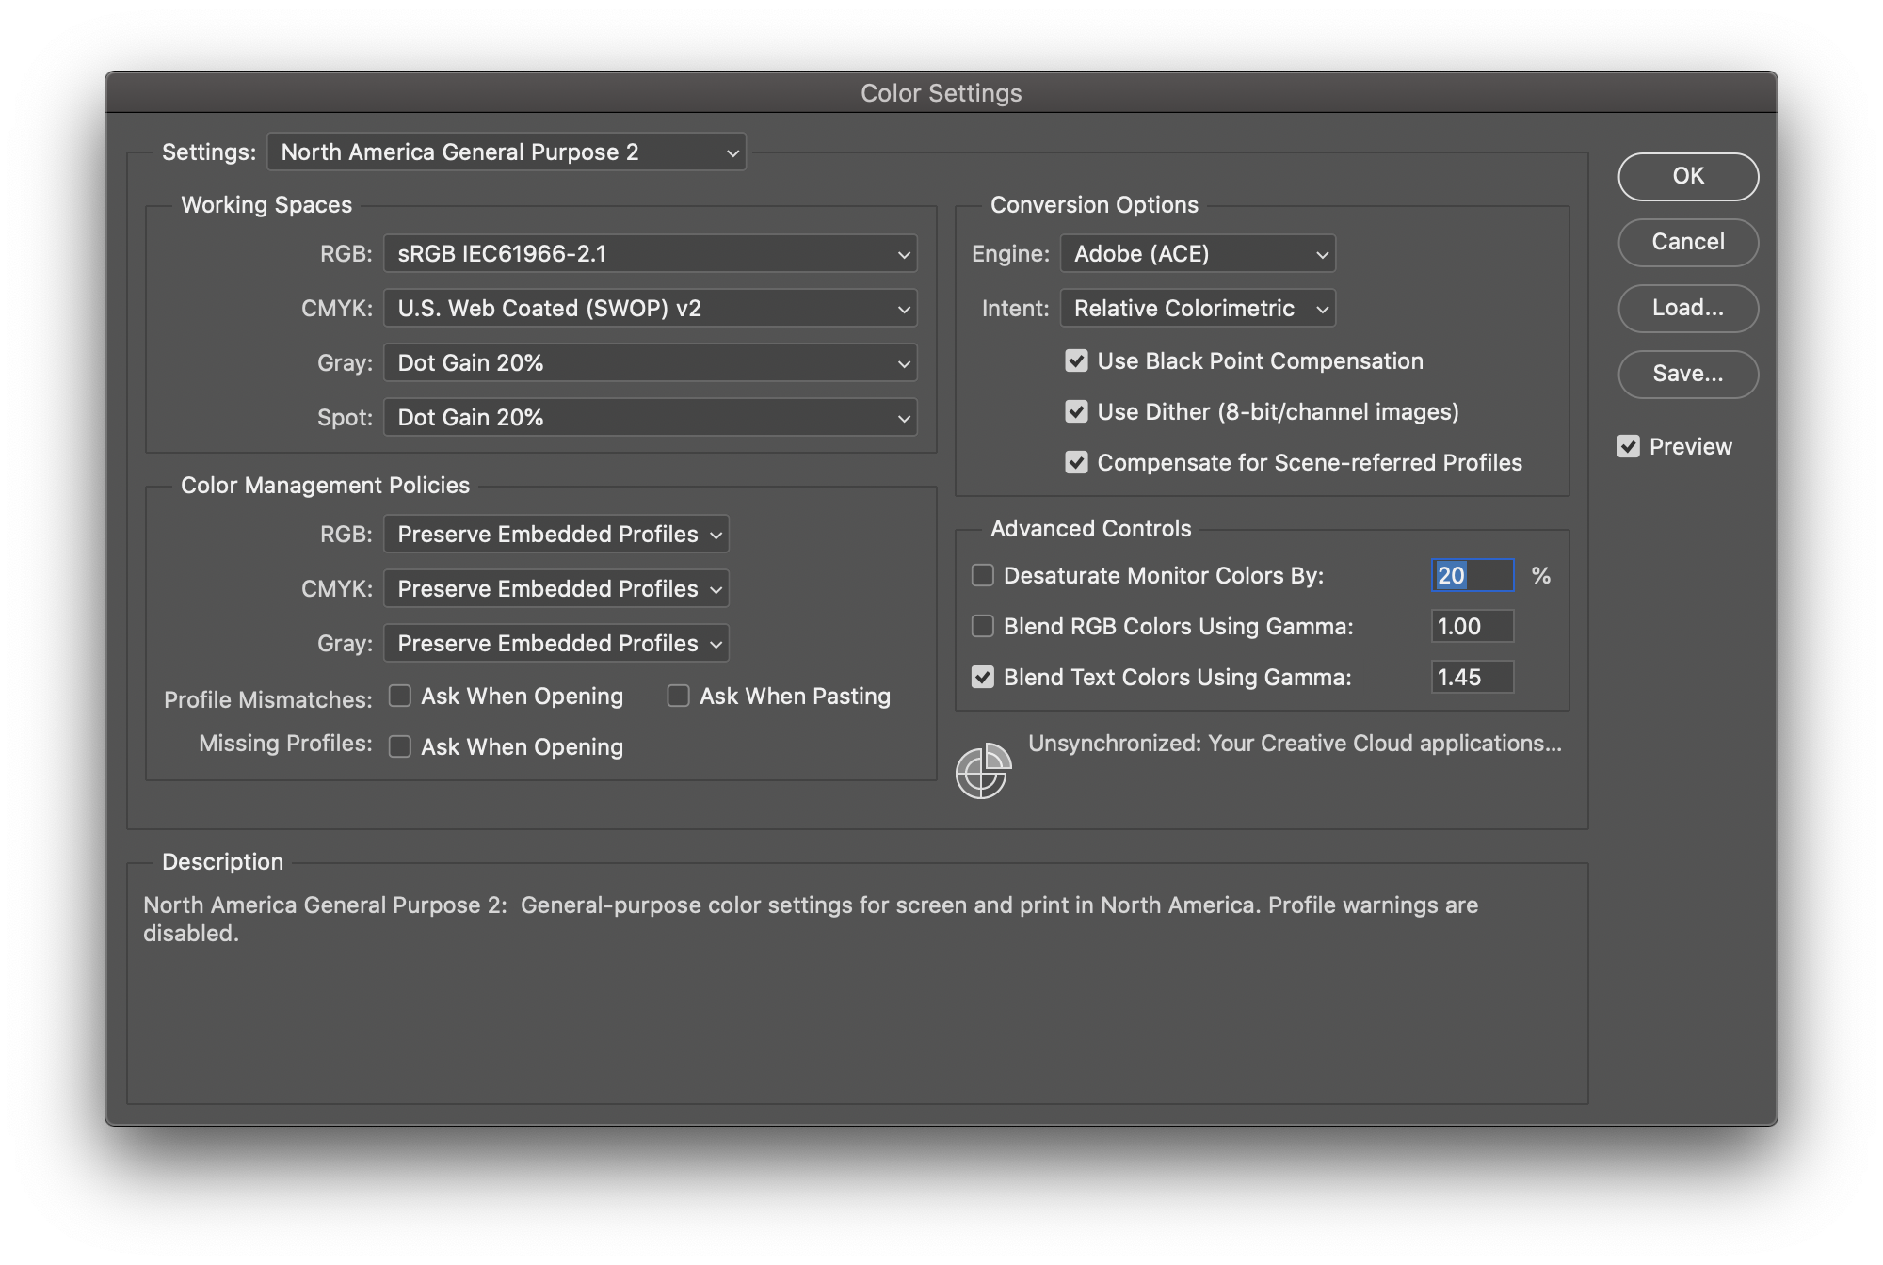The width and height of the screenshot is (1883, 1265).
Task: Disable Use Black Point Compensation
Action: coord(1076,360)
